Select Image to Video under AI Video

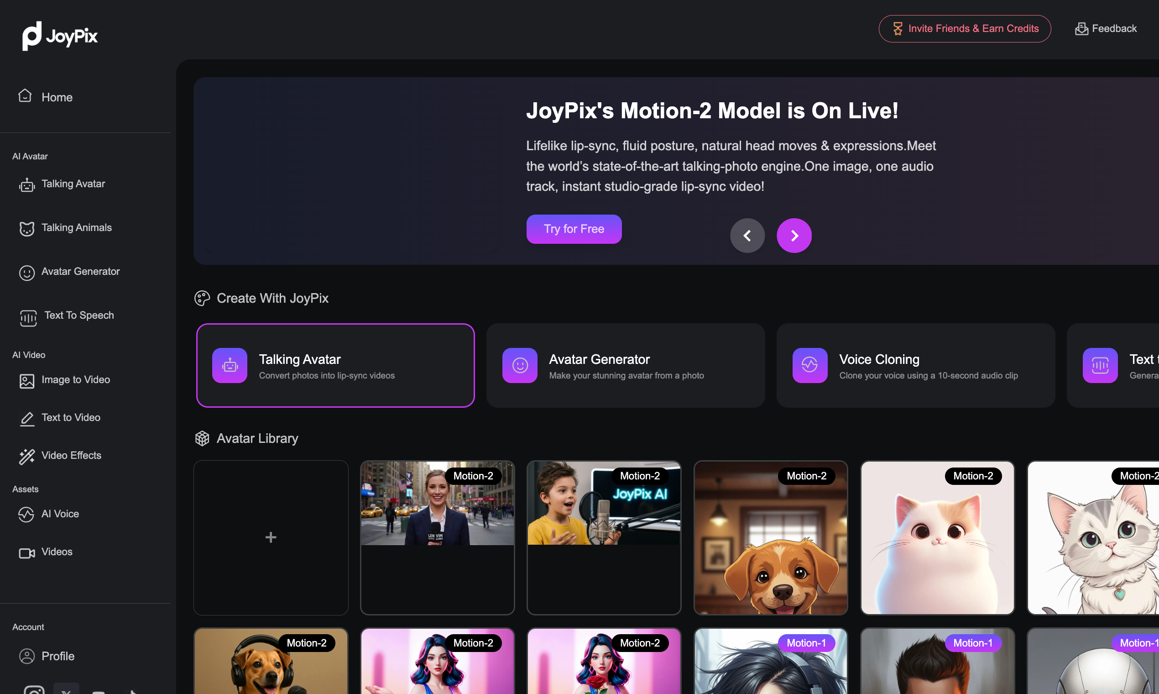tap(76, 380)
